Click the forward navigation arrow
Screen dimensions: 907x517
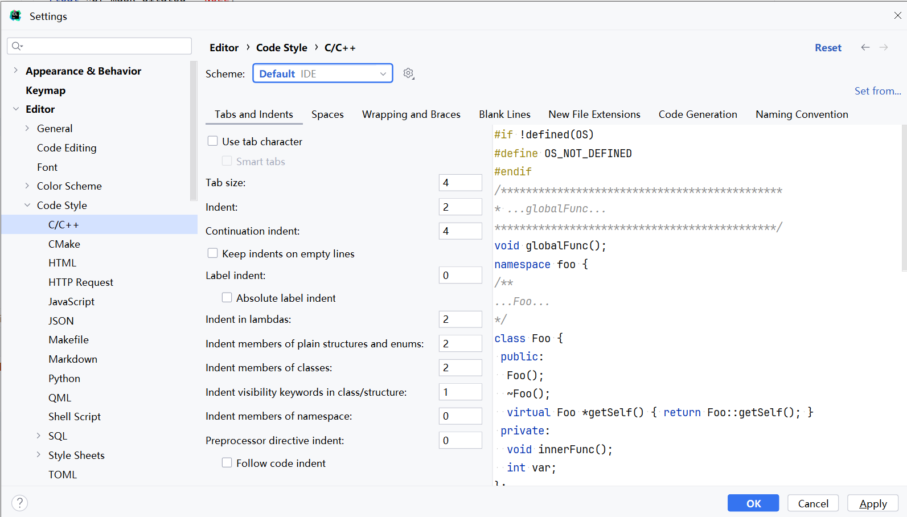[x=884, y=47]
